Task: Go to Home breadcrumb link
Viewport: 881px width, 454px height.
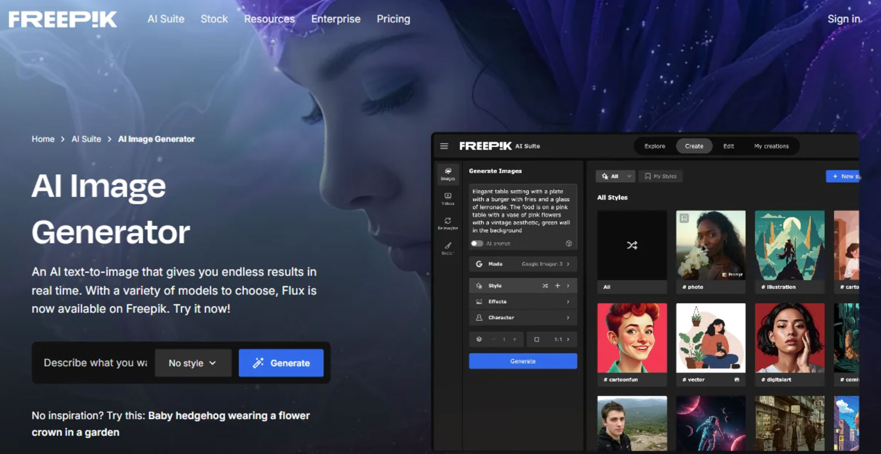Action: point(43,139)
